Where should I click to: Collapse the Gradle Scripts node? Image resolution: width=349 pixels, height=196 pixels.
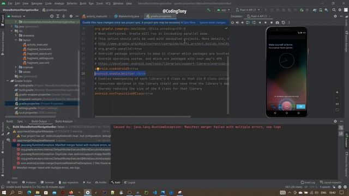(x=8, y=81)
